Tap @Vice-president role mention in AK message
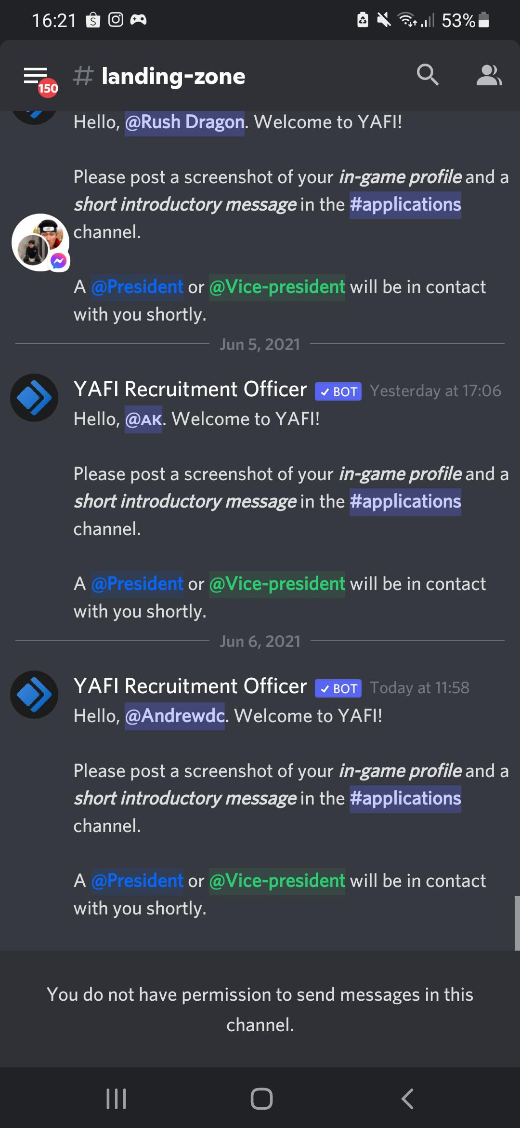This screenshot has width=520, height=1128. tap(277, 584)
